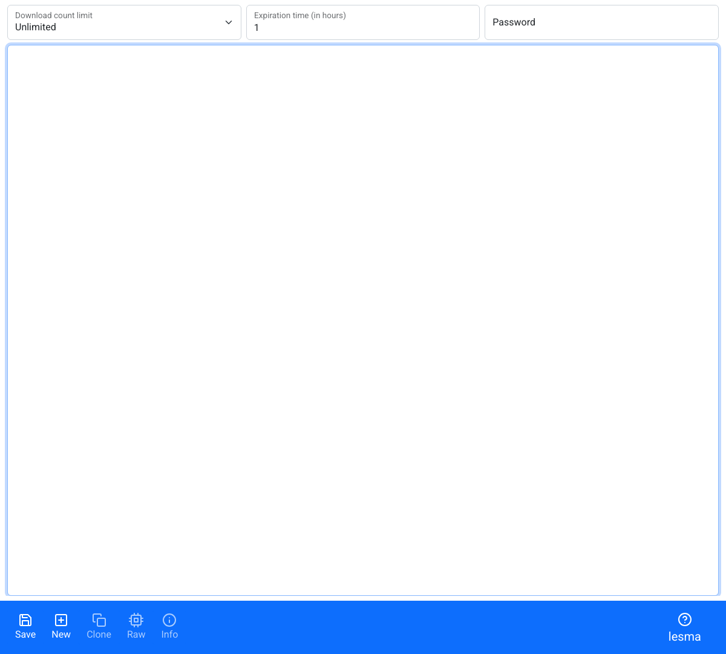Image resolution: width=726 pixels, height=654 pixels.
Task: Open help via question mark icon
Action: point(685,619)
